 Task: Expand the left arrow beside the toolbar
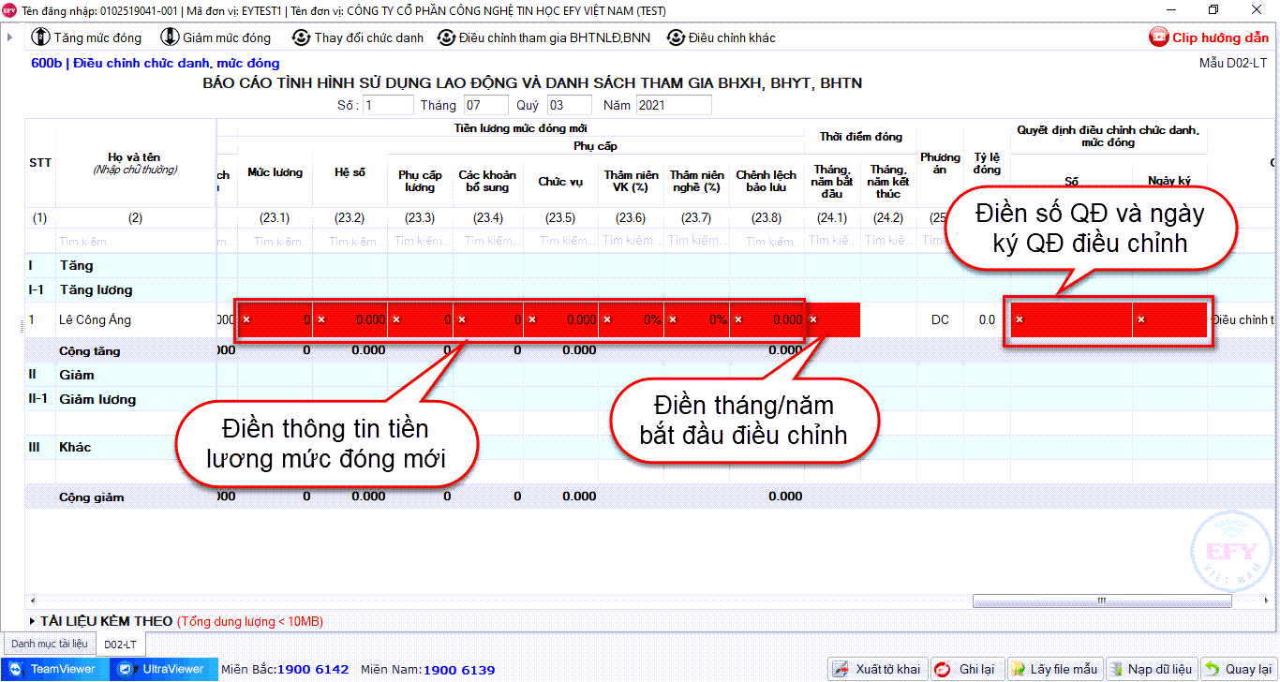pos(9,37)
